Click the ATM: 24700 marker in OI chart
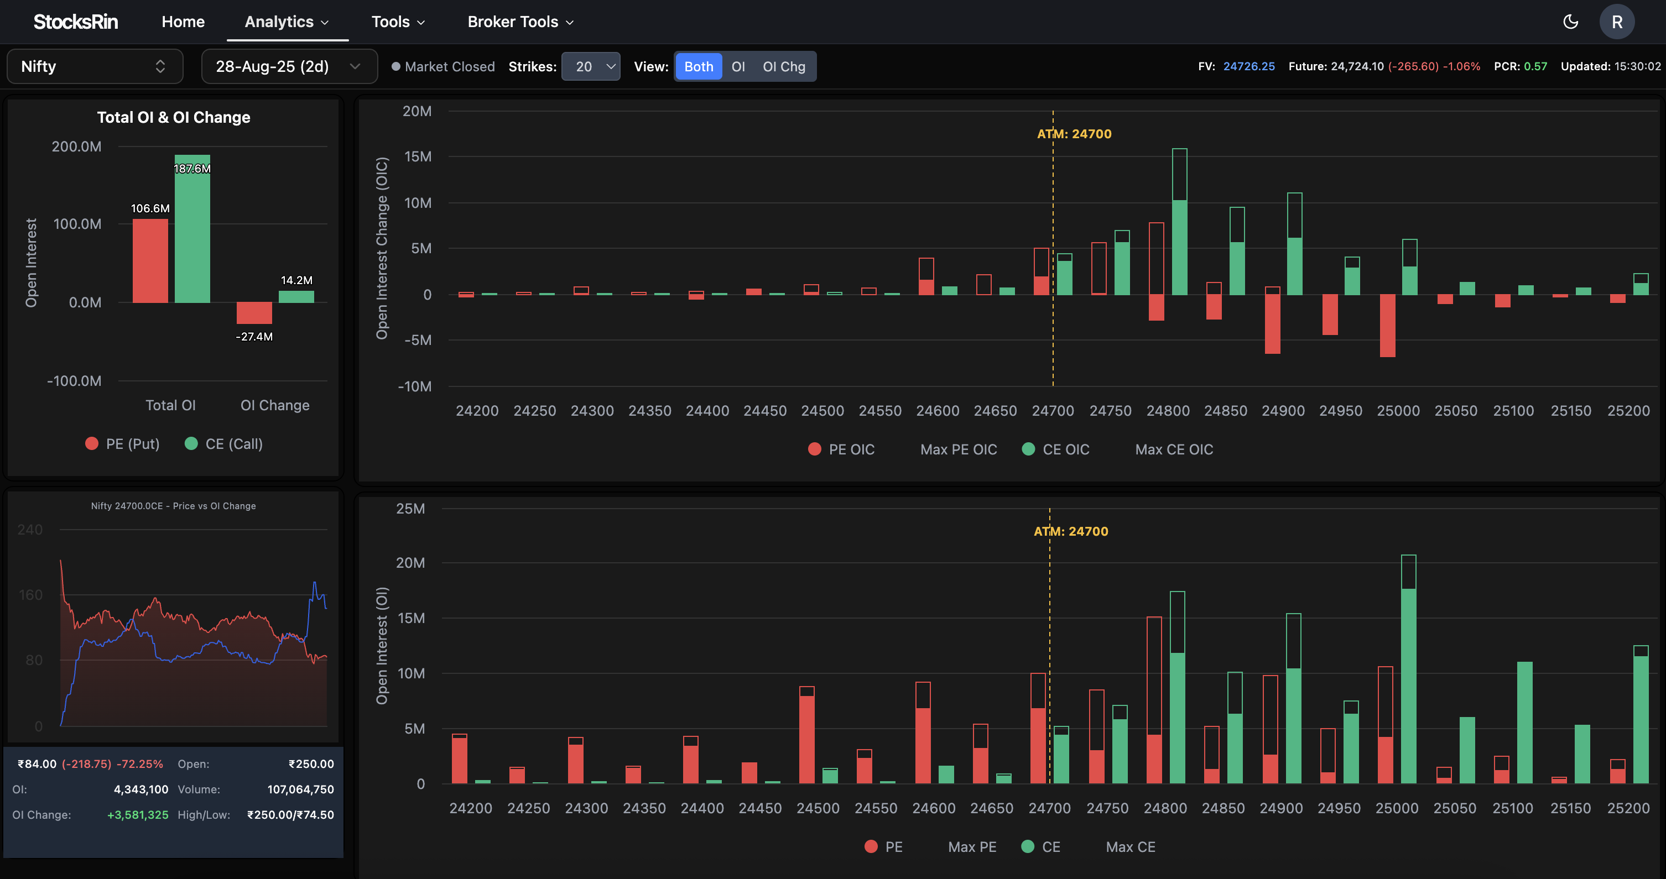This screenshot has height=879, width=1666. [x=1071, y=531]
